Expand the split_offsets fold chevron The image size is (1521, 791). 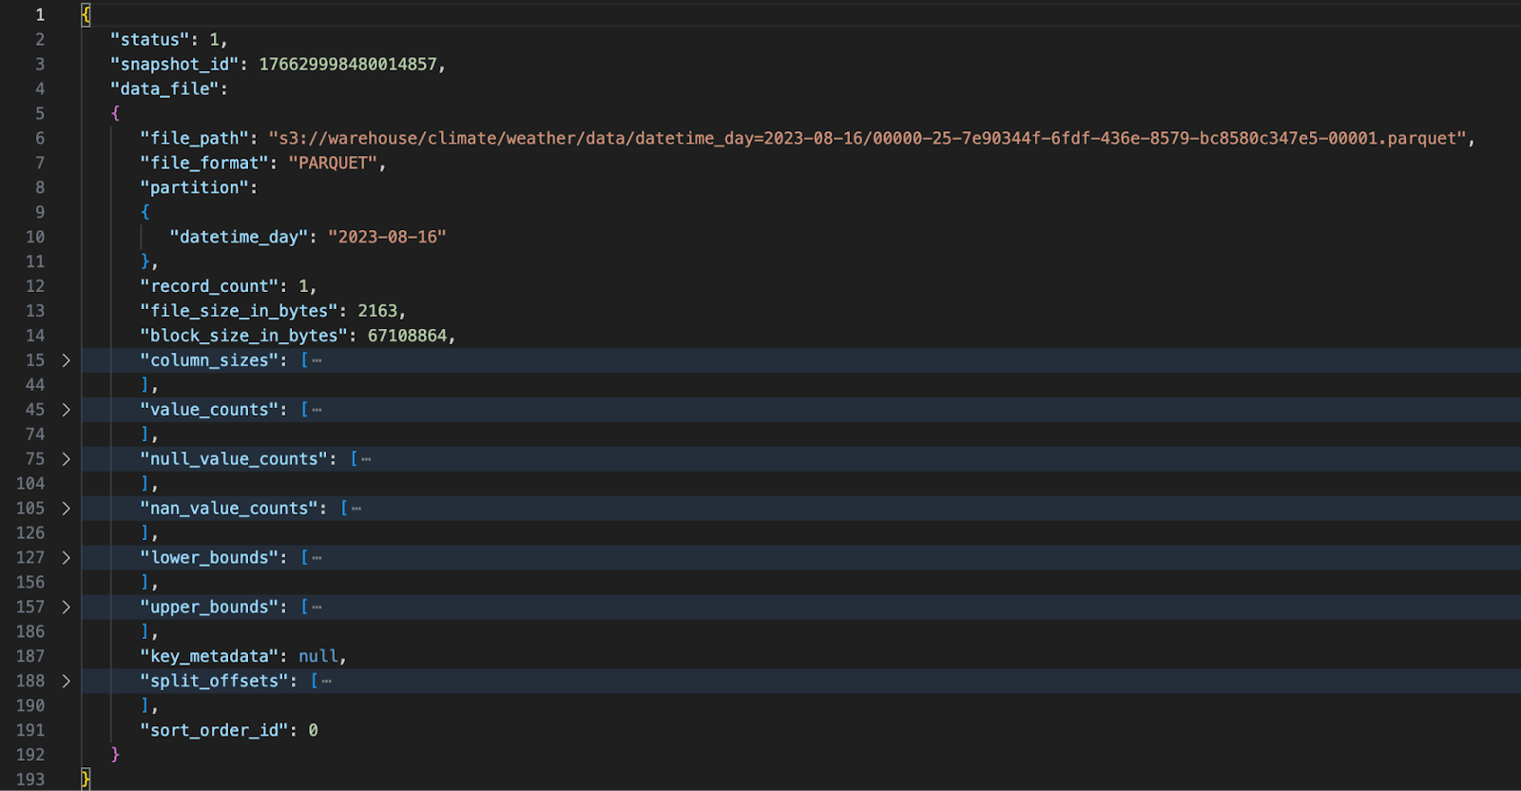66,682
